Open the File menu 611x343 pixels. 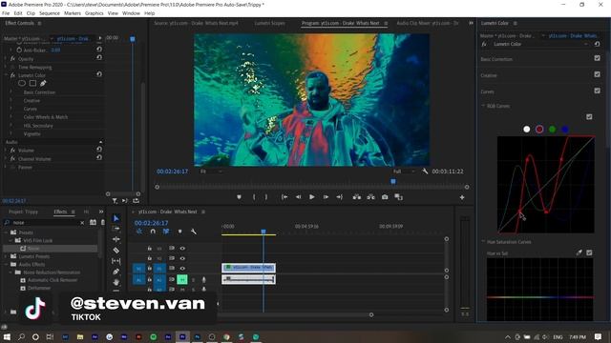tap(6, 13)
